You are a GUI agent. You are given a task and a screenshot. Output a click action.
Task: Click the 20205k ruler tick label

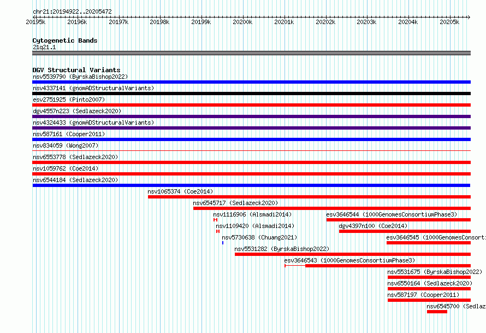pyautogui.click(x=449, y=22)
